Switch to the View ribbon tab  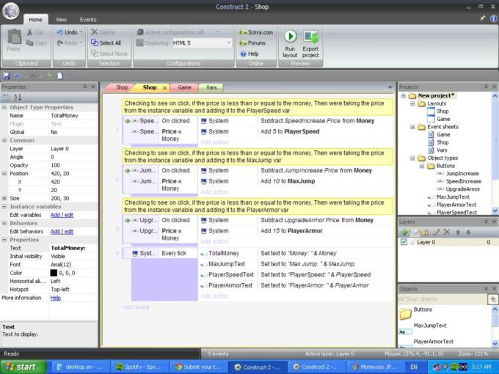(x=61, y=20)
